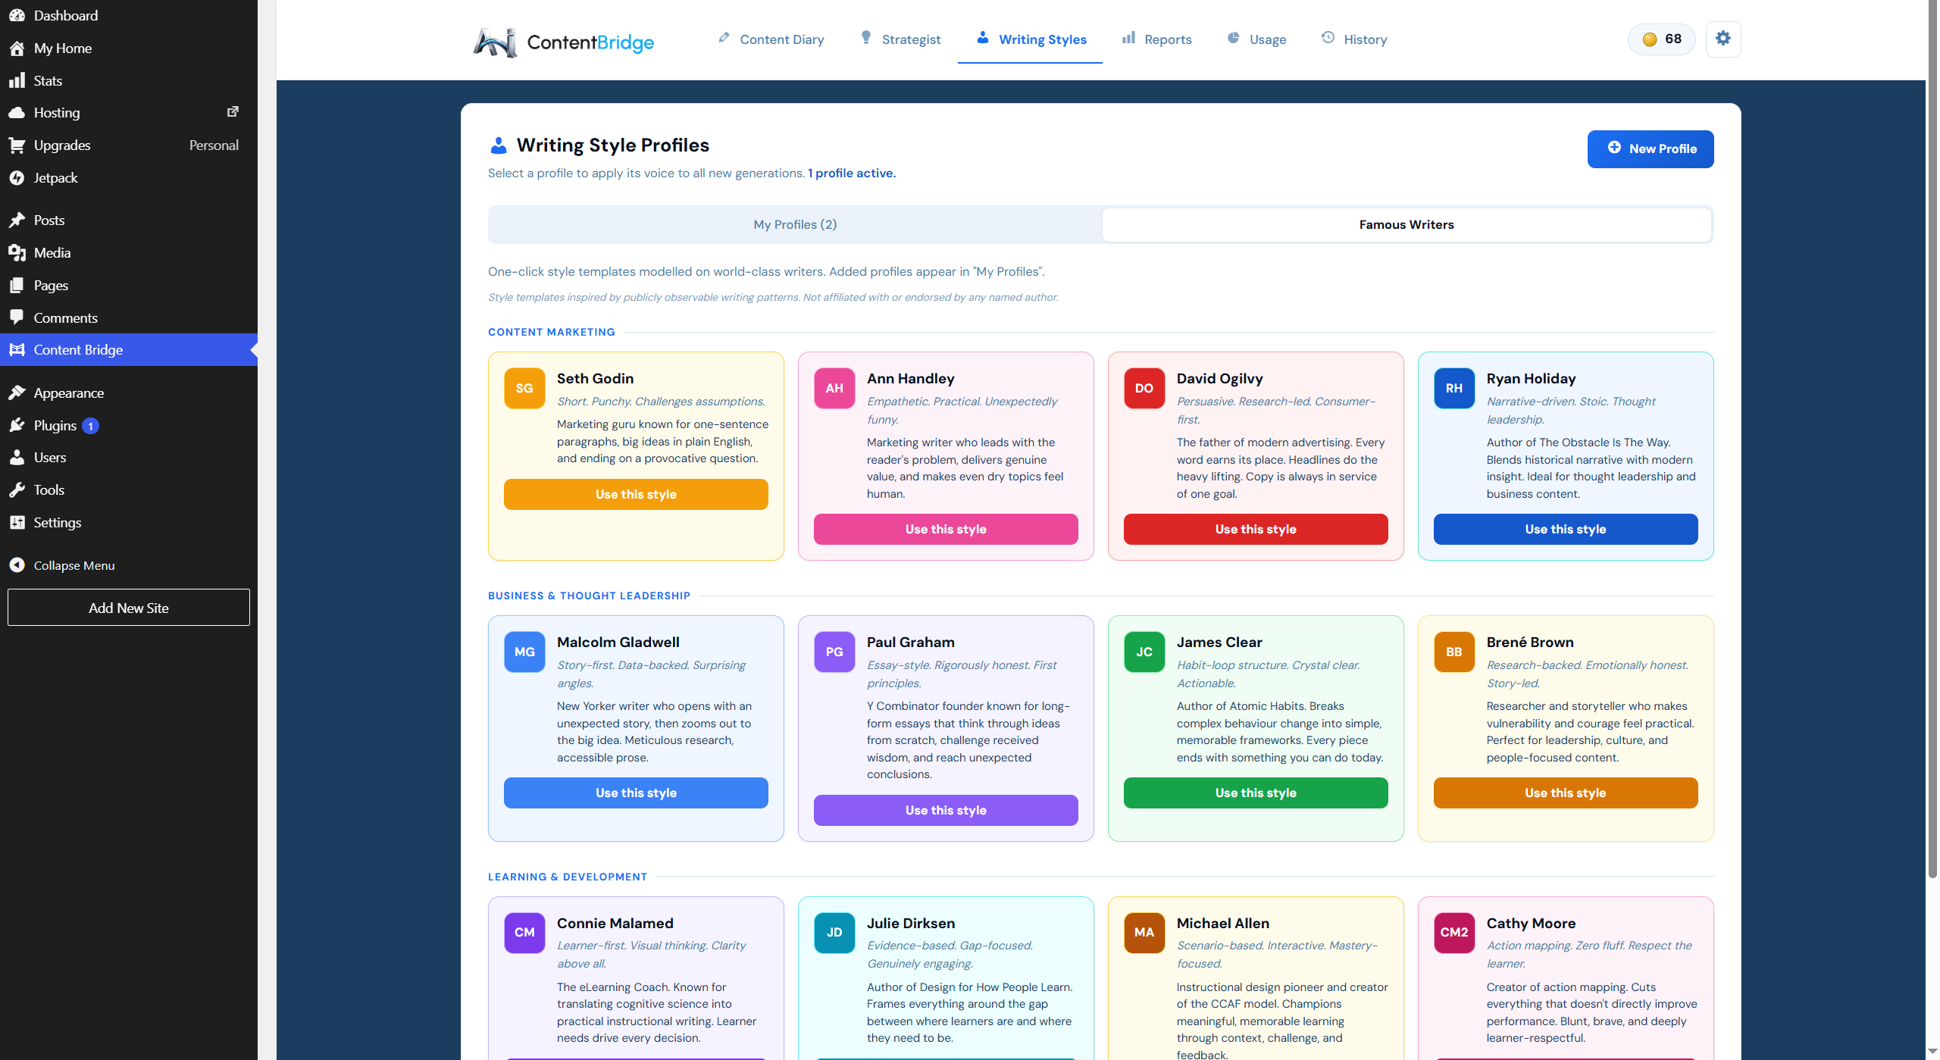Open the Reports navigation tab

pos(1157,39)
